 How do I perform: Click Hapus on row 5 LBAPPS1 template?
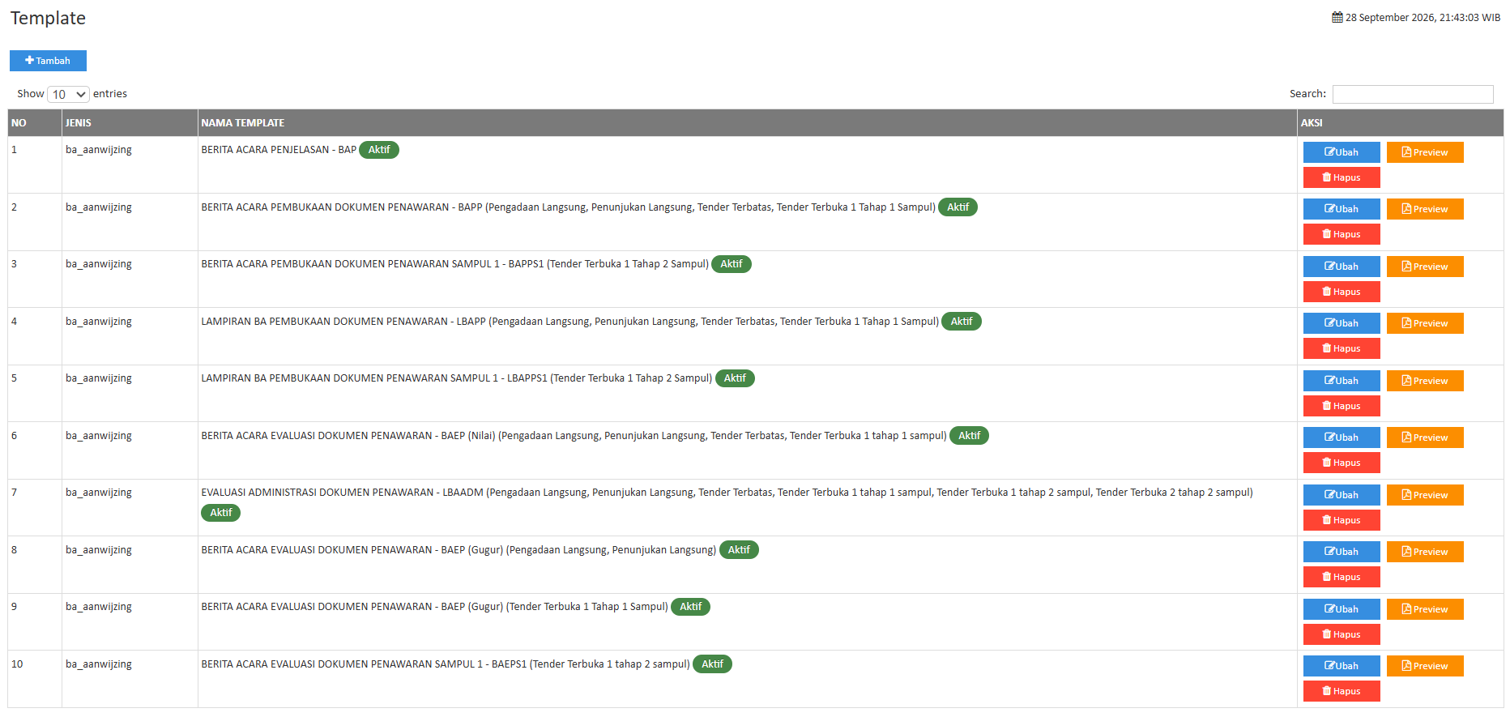click(1342, 406)
